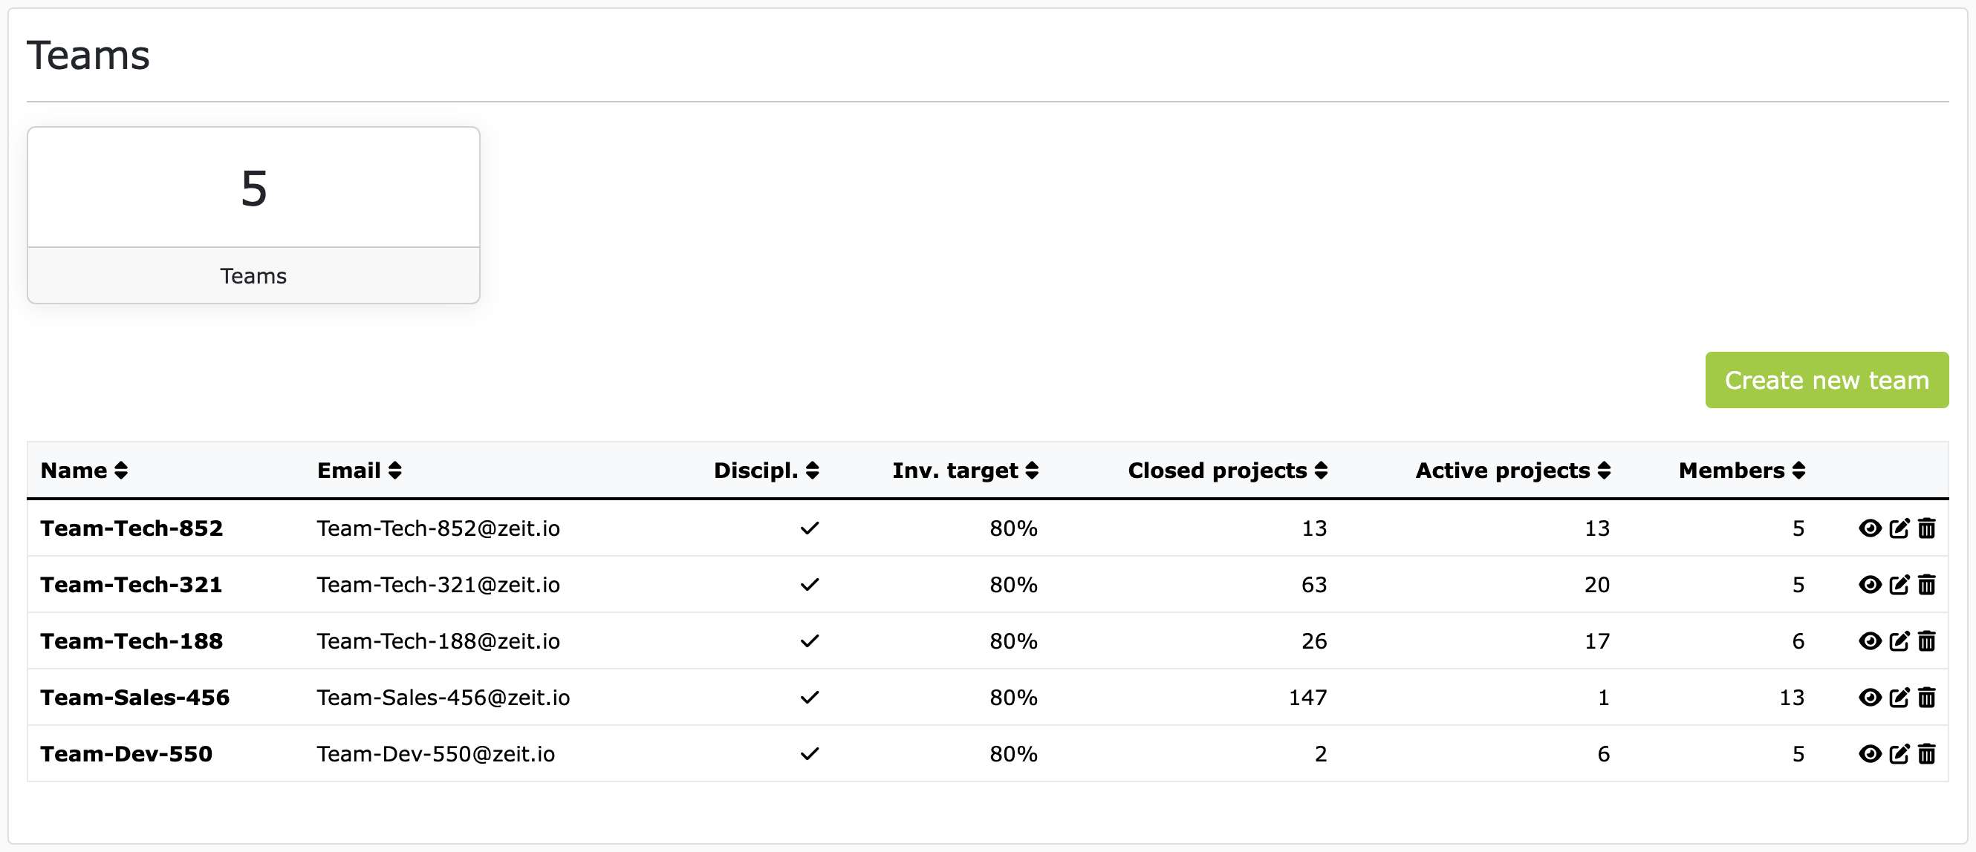Click Create new team button
The image size is (1976, 852).
tap(1826, 380)
